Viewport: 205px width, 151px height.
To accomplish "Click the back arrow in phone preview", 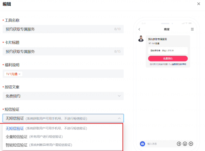I will (139, 29).
